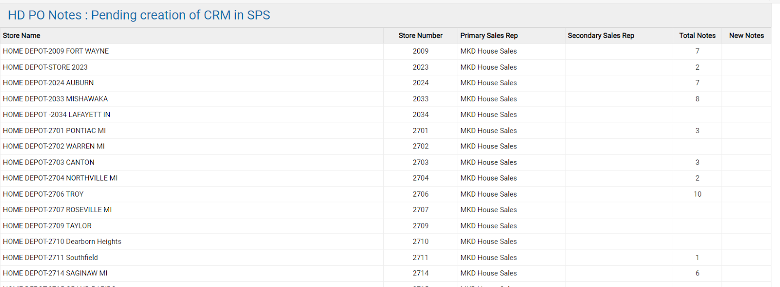Click store number 2702 cell

420,146
